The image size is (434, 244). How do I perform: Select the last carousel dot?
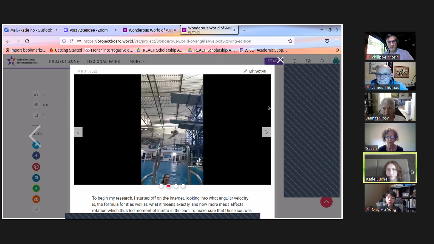tap(183, 186)
